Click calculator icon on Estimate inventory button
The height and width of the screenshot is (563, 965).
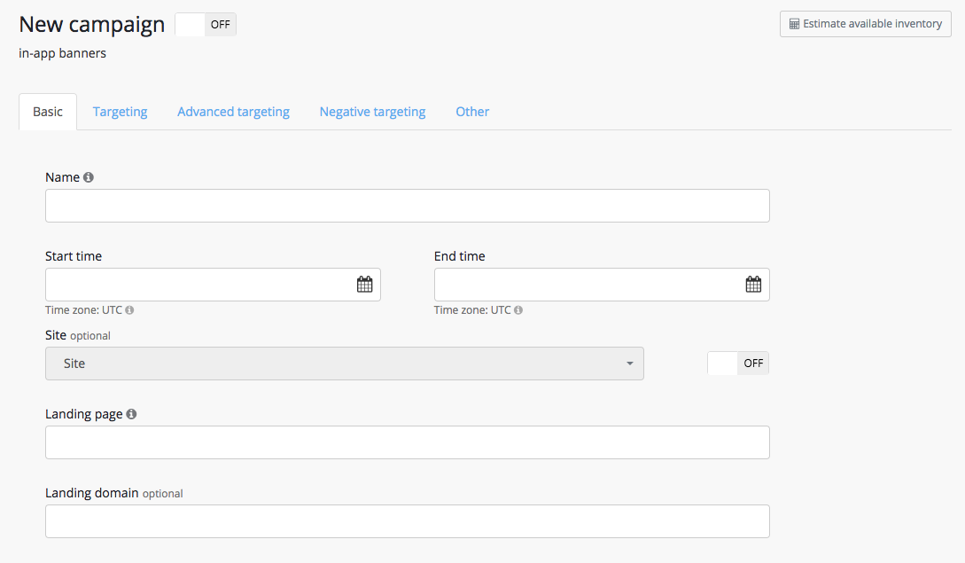click(794, 24)
